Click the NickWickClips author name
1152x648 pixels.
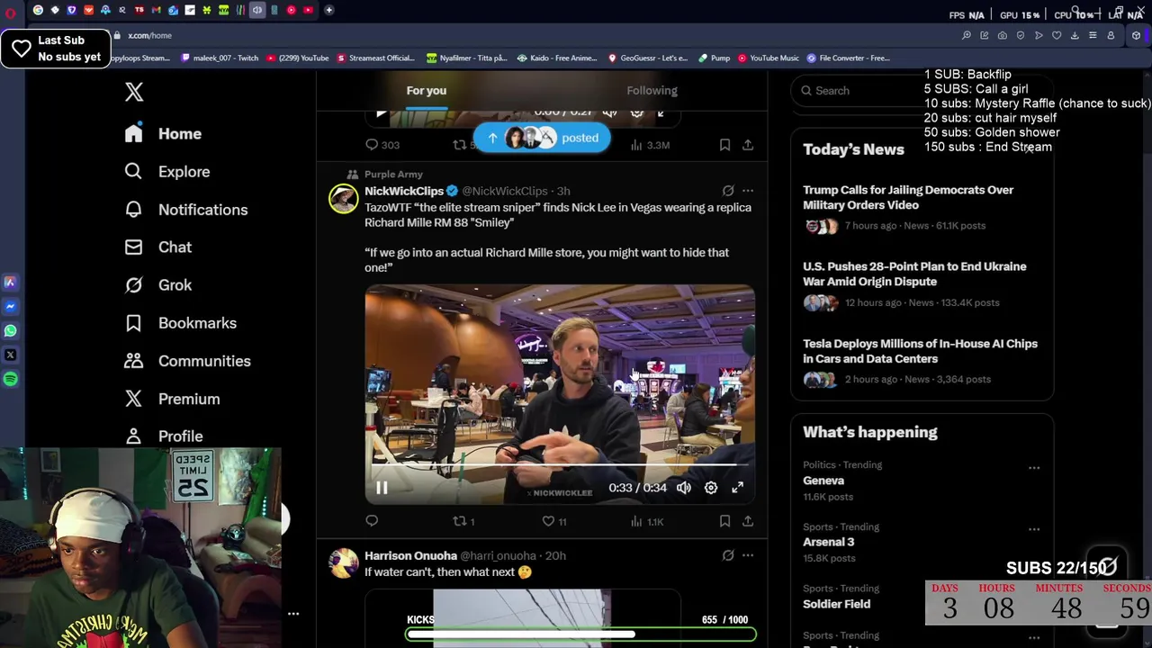(x=404, y=191)
